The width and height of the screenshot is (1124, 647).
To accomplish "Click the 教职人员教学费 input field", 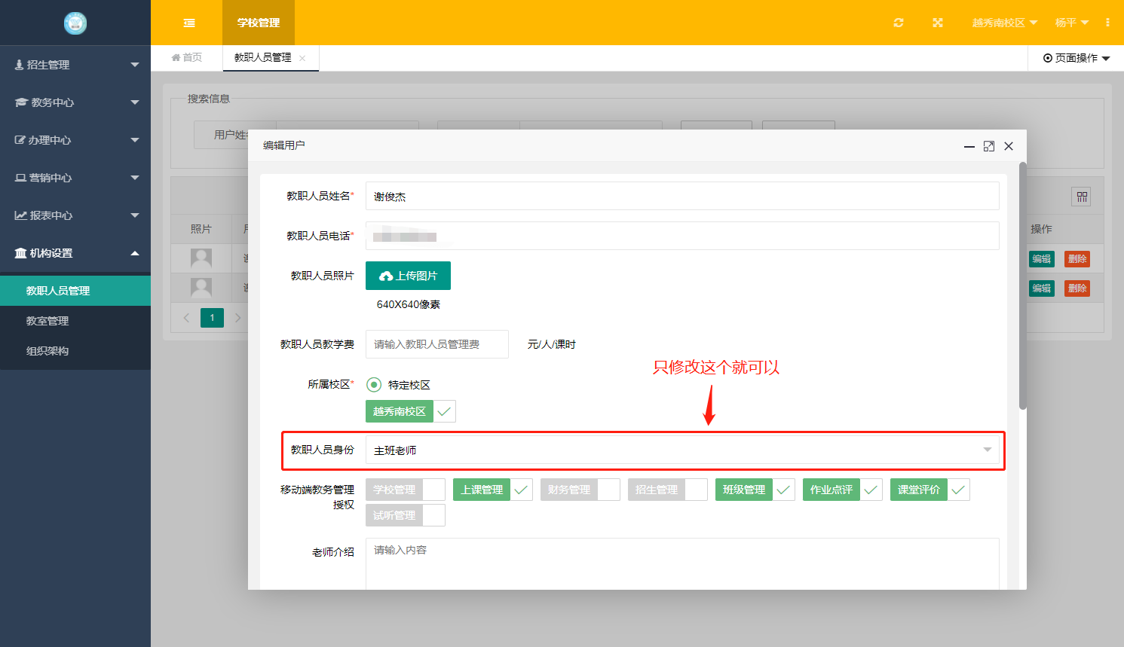I will tap(436, 344).
